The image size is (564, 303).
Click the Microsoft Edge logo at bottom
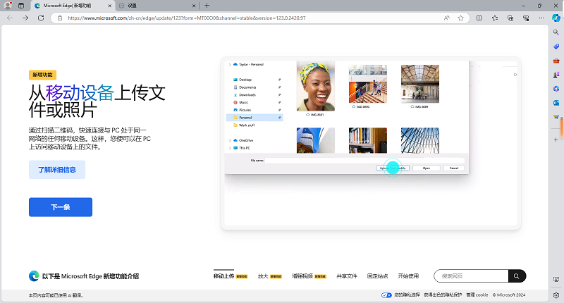[34, 276]
